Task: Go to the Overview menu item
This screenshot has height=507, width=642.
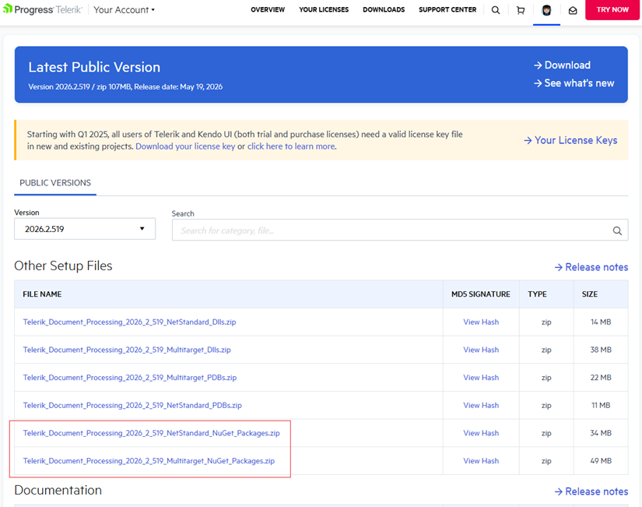Action: coord(268,9)
